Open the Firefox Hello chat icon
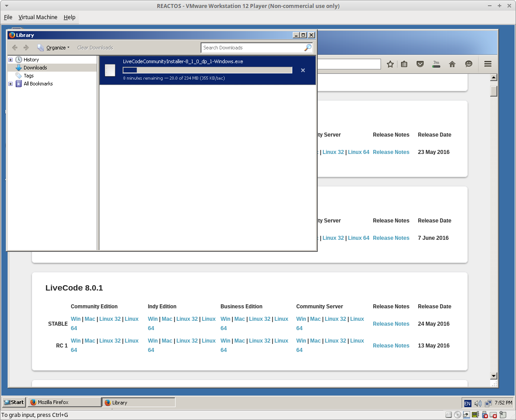Screen dimensions: 516x420 click(x=469, y=64)
